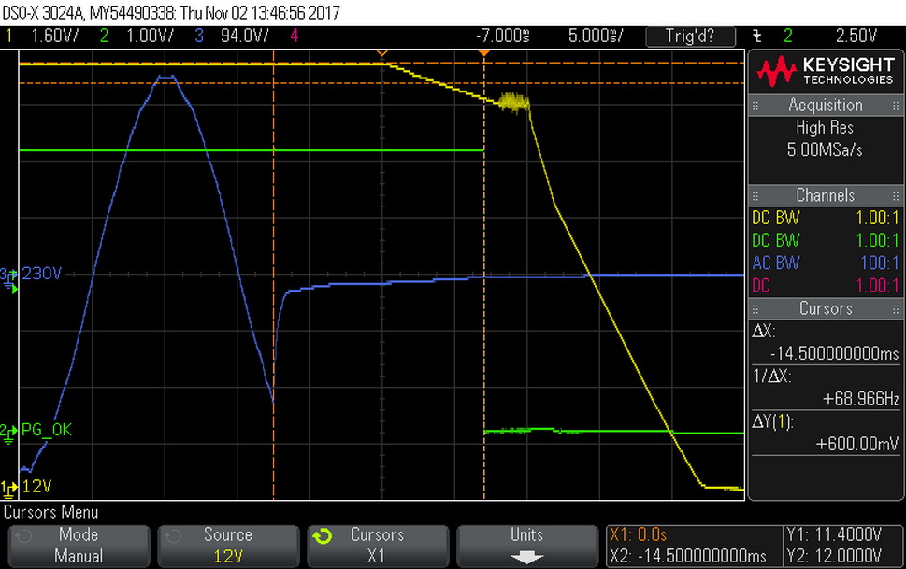906x569 pixels.
Task: Click the ΔY(1) +600.00mV value
Action: point(856,444)
